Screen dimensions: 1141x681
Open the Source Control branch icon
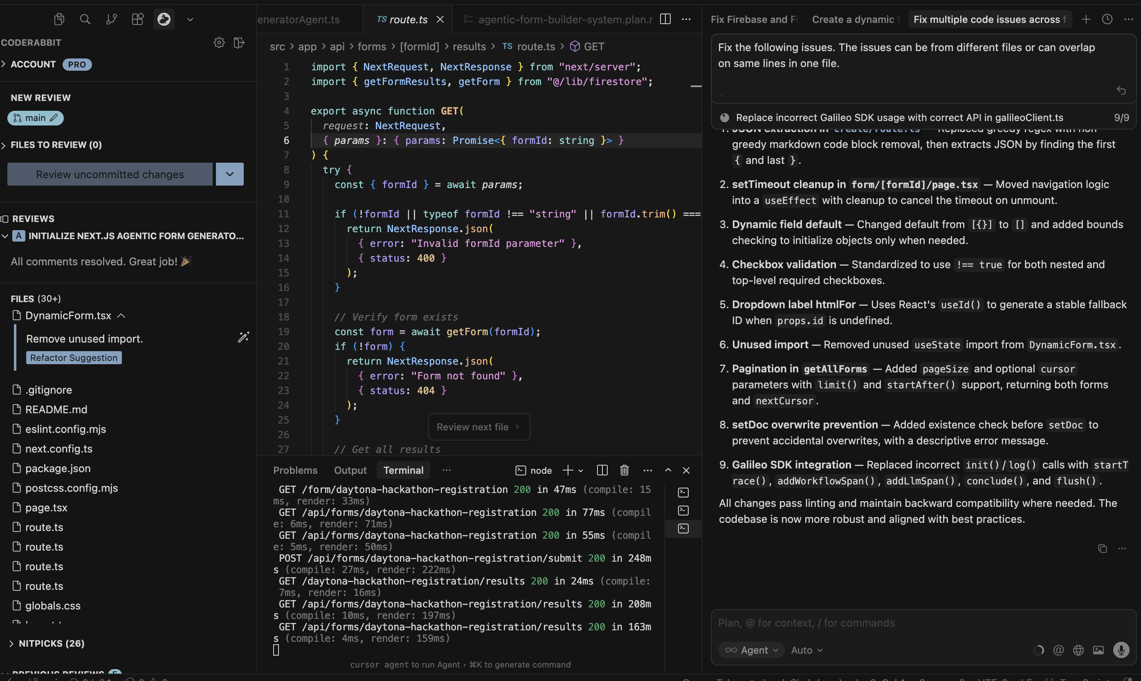pyautogui.click(x=112, y=19)
